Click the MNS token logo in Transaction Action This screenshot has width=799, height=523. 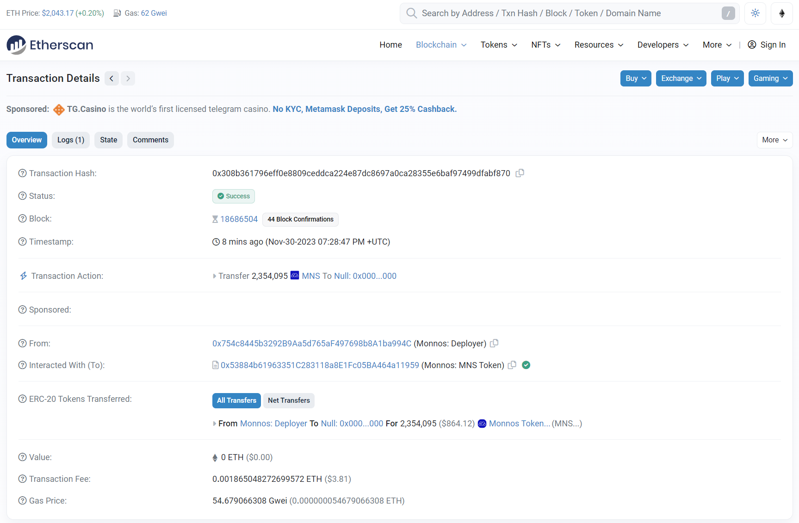295,275
